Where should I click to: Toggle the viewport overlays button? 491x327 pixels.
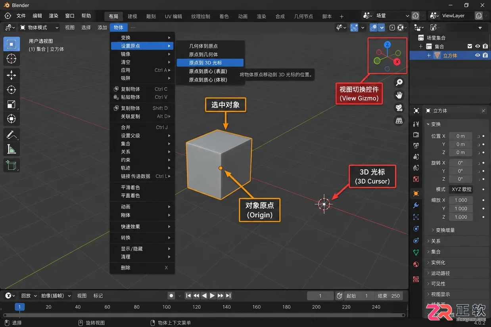[x=374, y=27]
